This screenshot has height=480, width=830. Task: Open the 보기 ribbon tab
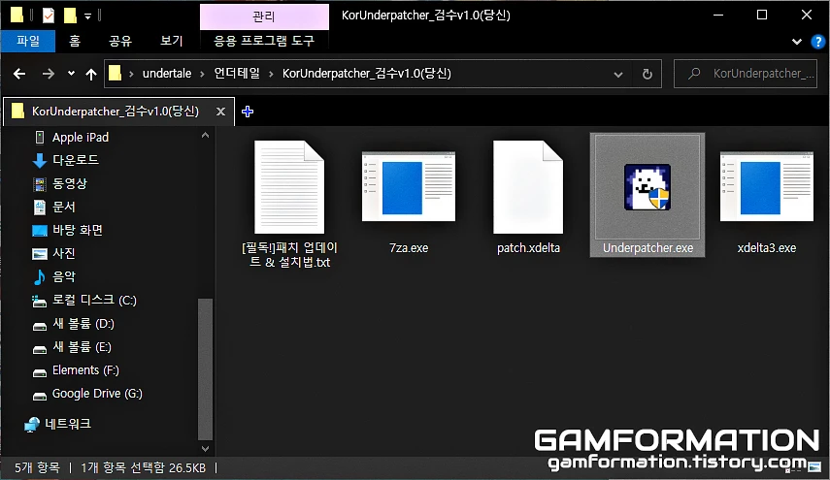[172, 41]
